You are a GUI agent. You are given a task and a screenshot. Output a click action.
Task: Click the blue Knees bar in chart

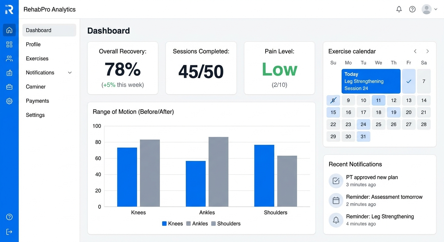[x=127, y=177]
